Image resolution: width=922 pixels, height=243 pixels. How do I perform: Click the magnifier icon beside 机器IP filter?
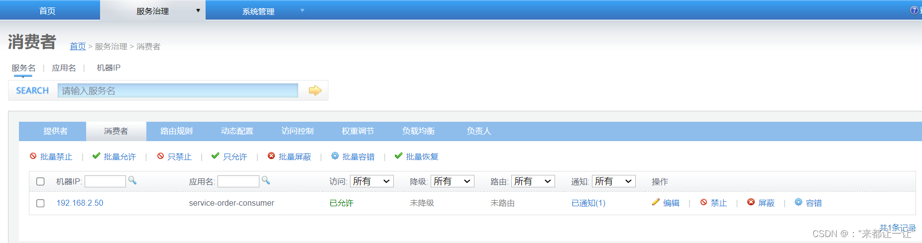(x=132, y=180)
